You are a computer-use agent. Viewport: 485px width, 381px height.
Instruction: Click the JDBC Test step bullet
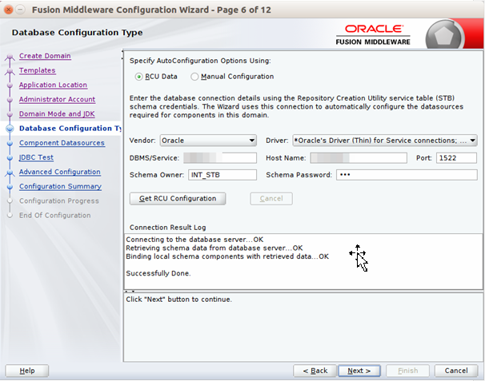(x=10, y=157)
